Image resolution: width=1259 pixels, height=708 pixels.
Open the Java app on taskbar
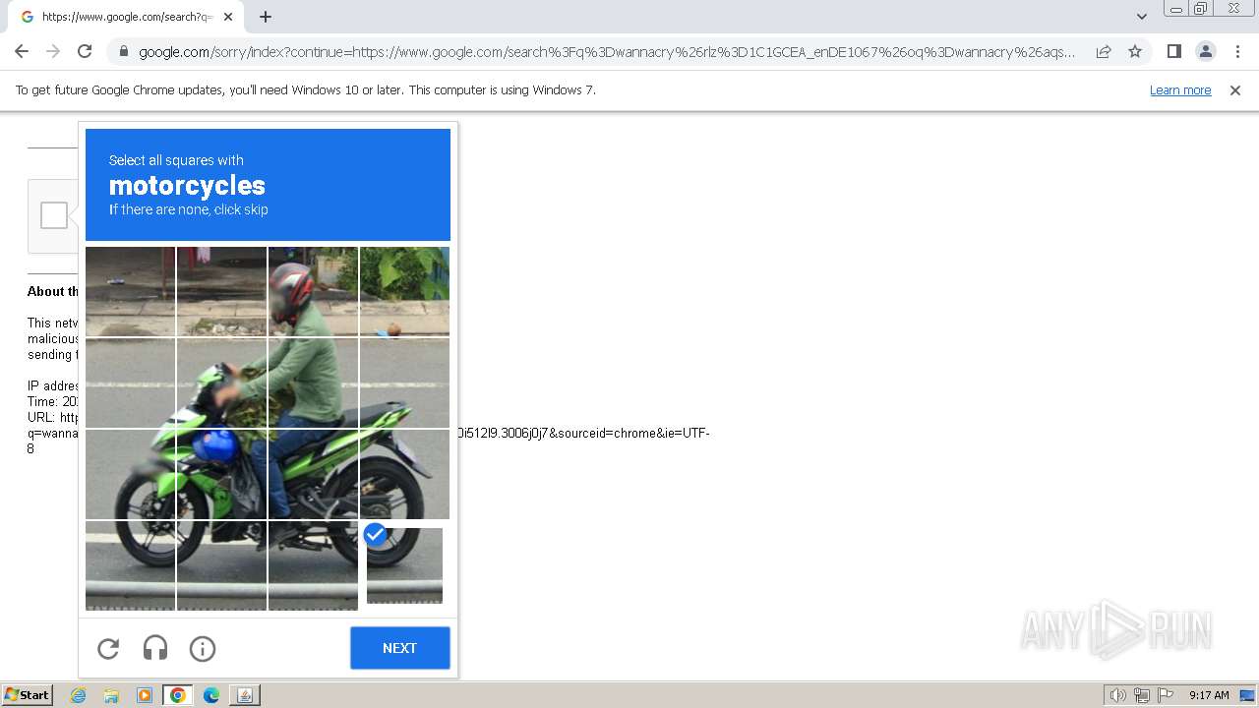(x=245, y=695)
